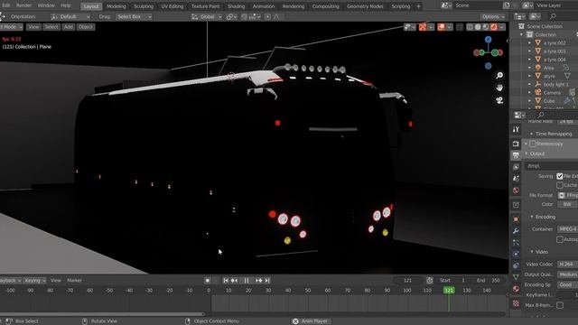578x325 pixels.
Task: Click the blue Z axis navigation gizmo
Action: (x=488, y=40)
